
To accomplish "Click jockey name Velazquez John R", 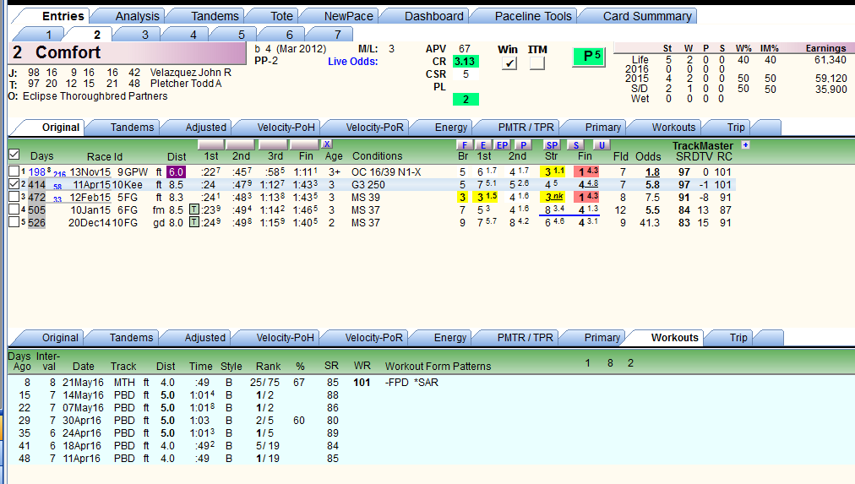I will coord(191,73).
